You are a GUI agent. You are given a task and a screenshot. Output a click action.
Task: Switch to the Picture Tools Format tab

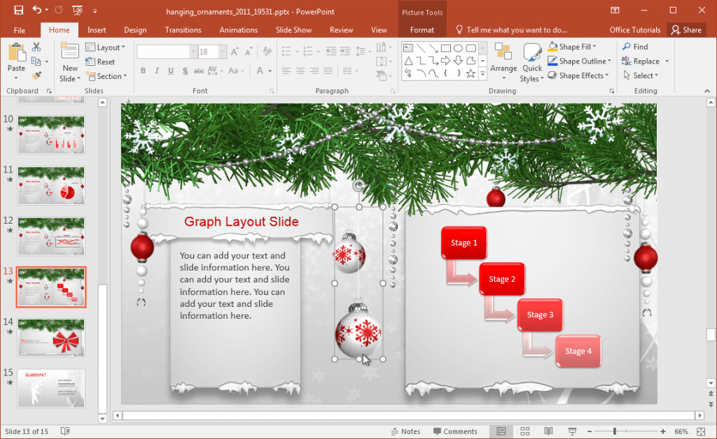[422, 30]
